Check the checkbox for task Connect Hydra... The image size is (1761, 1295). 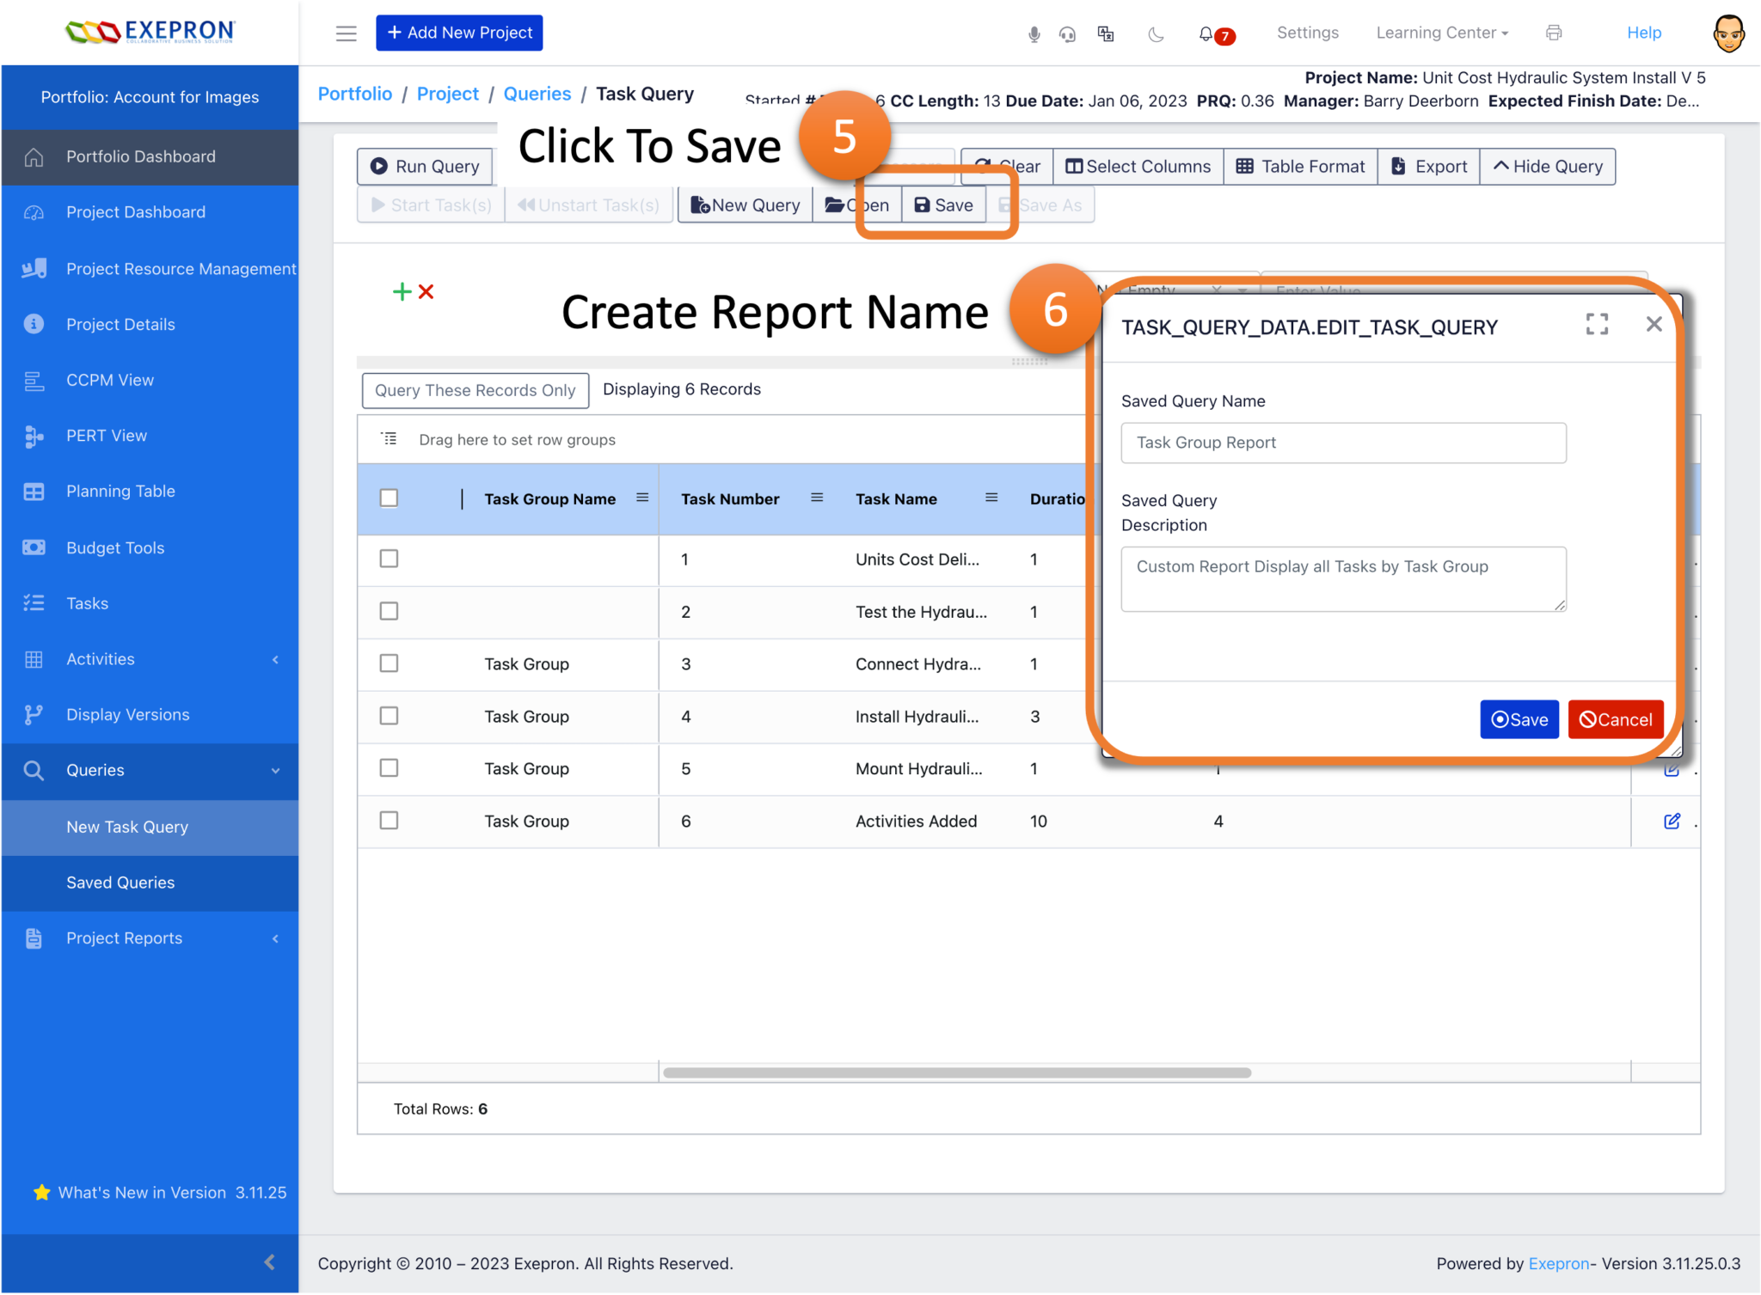389,663
